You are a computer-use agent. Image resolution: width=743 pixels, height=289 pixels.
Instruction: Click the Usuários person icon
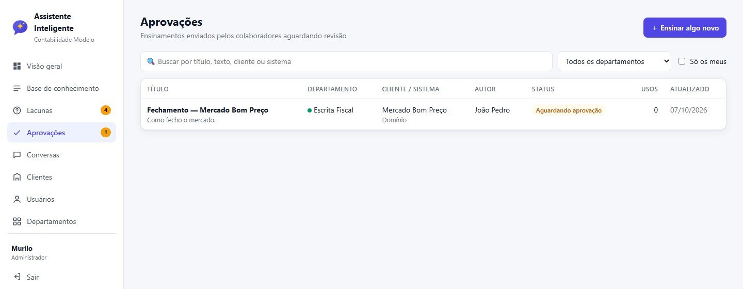[x=17, y=199]
